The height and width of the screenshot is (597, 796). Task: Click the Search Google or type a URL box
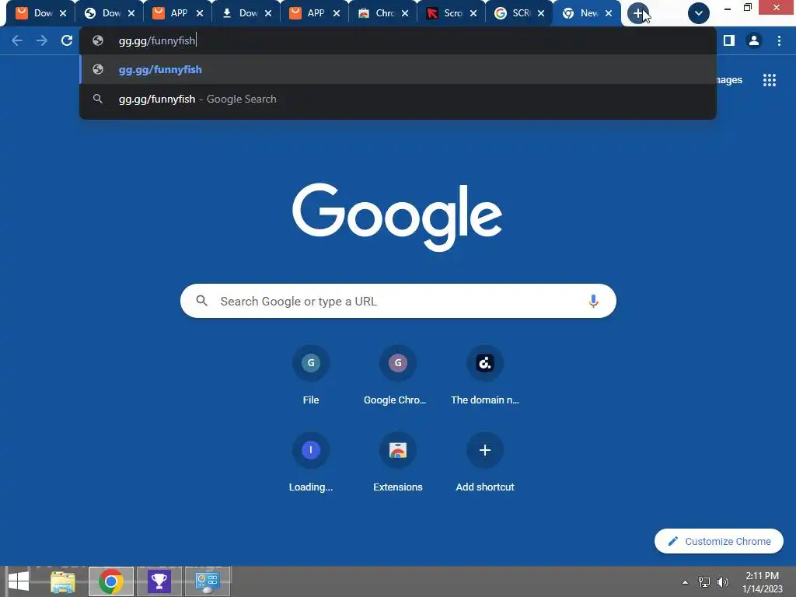point(398,301)
